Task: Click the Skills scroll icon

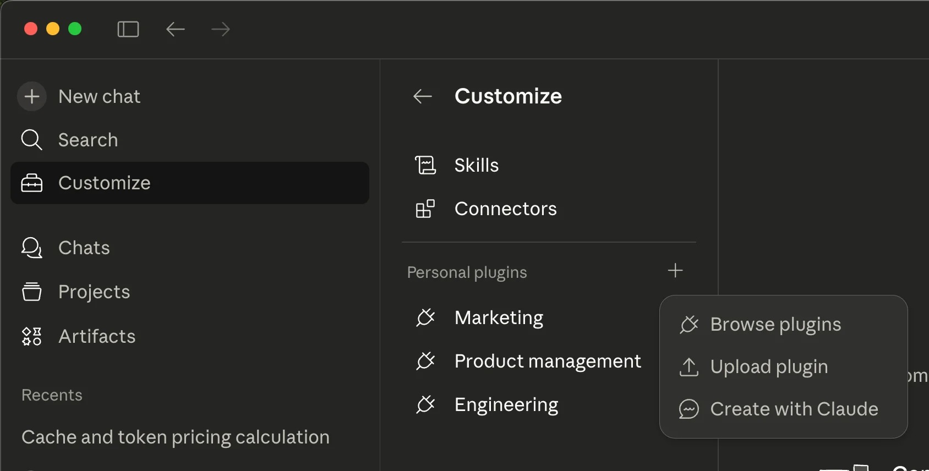Action: (x=425, y=165)
